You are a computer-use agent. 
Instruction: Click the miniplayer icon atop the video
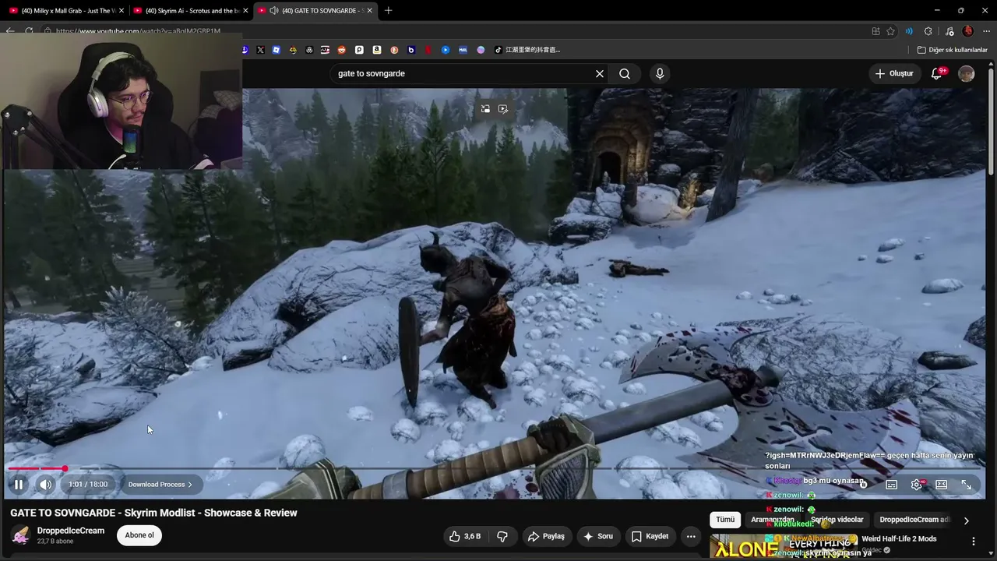coord(485,109)
